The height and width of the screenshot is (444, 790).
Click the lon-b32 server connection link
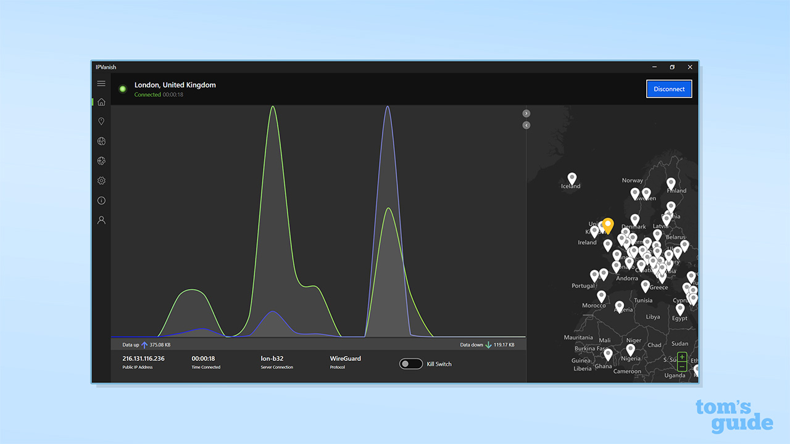coord(273,358)
